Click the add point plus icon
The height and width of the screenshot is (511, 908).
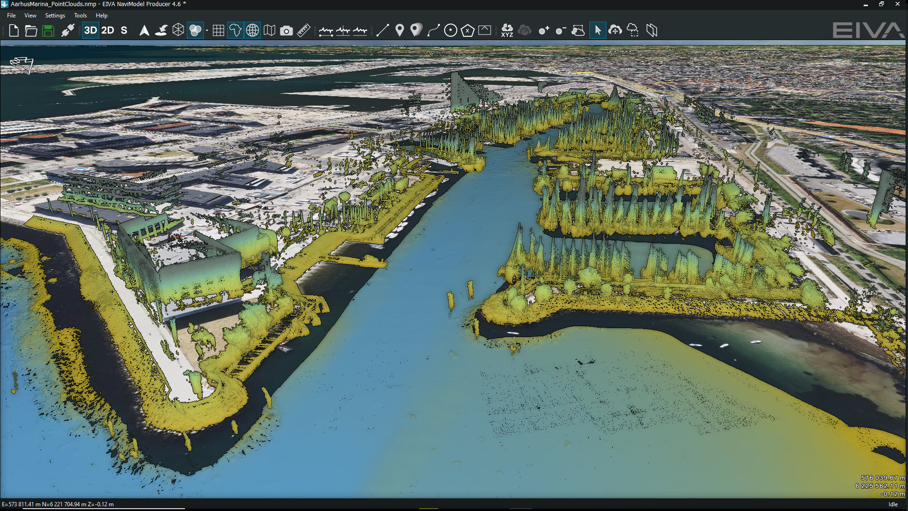[544, 31]
